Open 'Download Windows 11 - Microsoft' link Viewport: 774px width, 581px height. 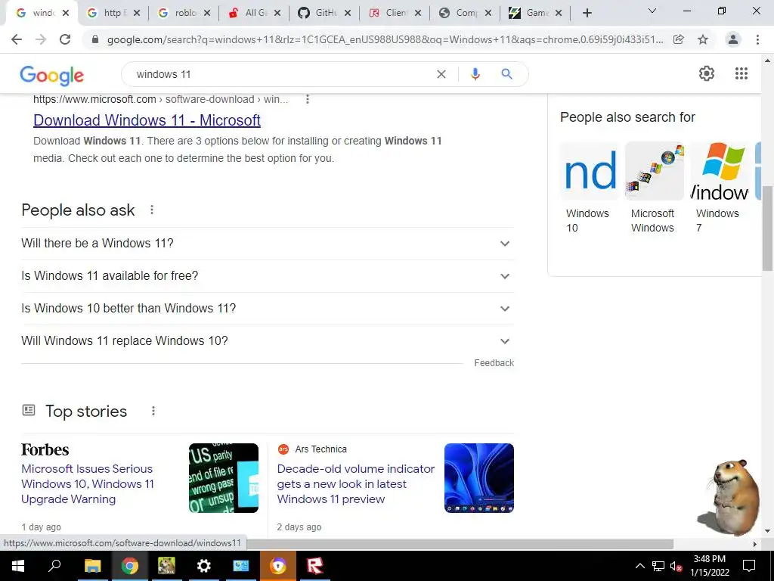(147, 120)
